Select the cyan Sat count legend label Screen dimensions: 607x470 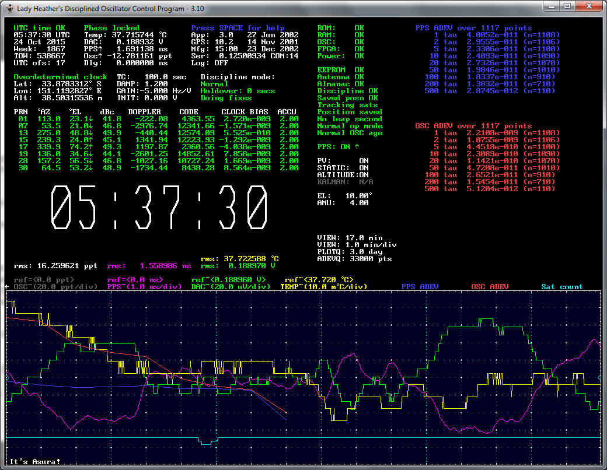tap(561, 287)
